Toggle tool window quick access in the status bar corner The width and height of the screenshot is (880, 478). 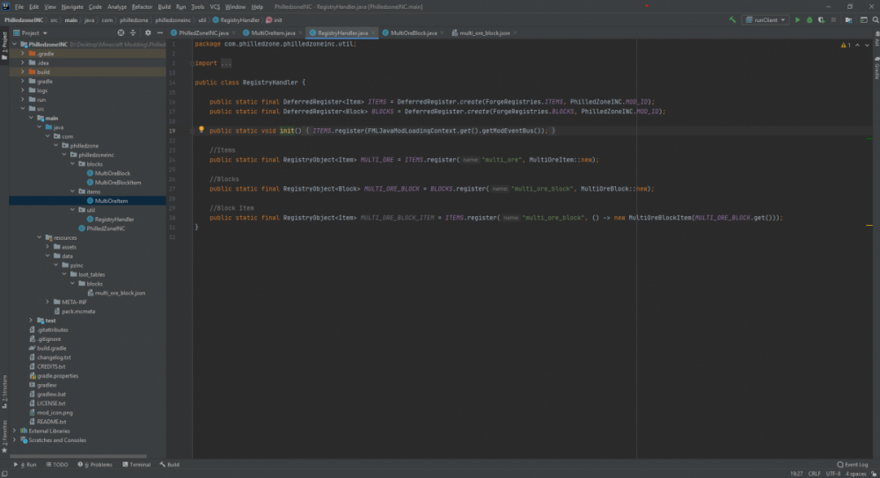4,474
